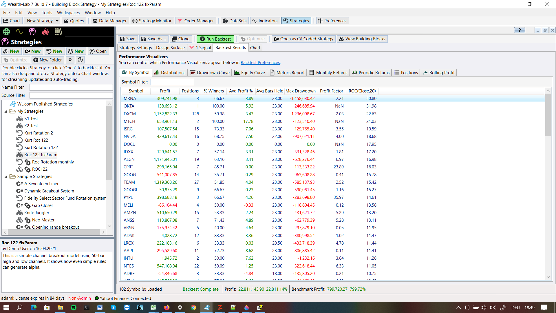Open the Strategy Monitor toolbar item

152,21
